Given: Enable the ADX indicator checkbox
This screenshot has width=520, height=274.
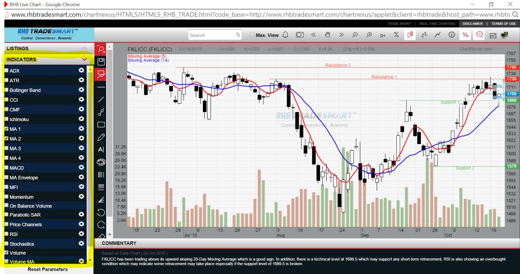Looking at the screenshot, I should (6, 70).
